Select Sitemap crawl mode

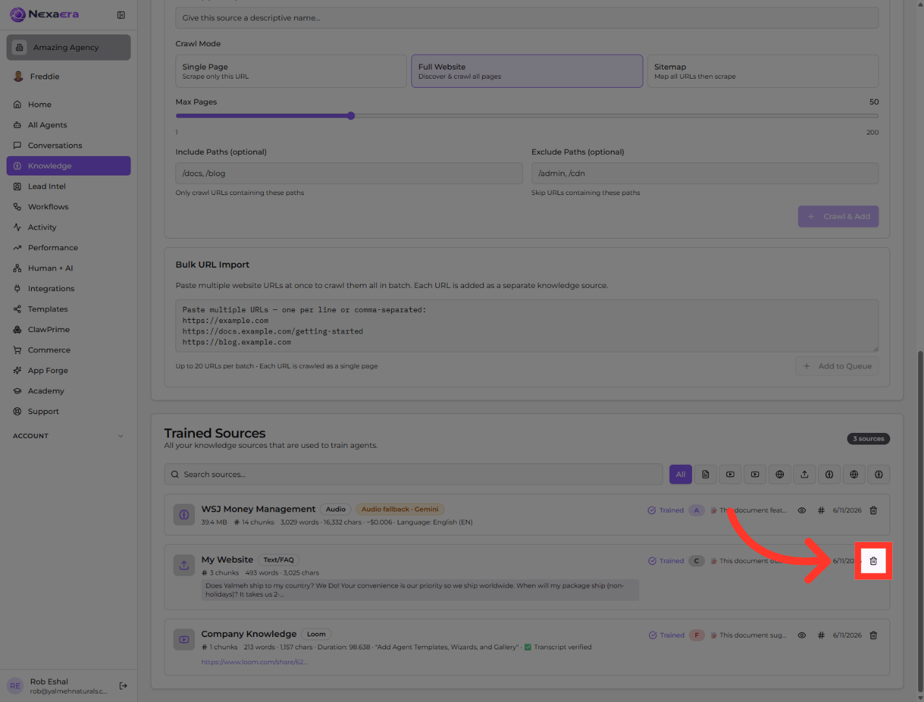[x=763, y=71]
